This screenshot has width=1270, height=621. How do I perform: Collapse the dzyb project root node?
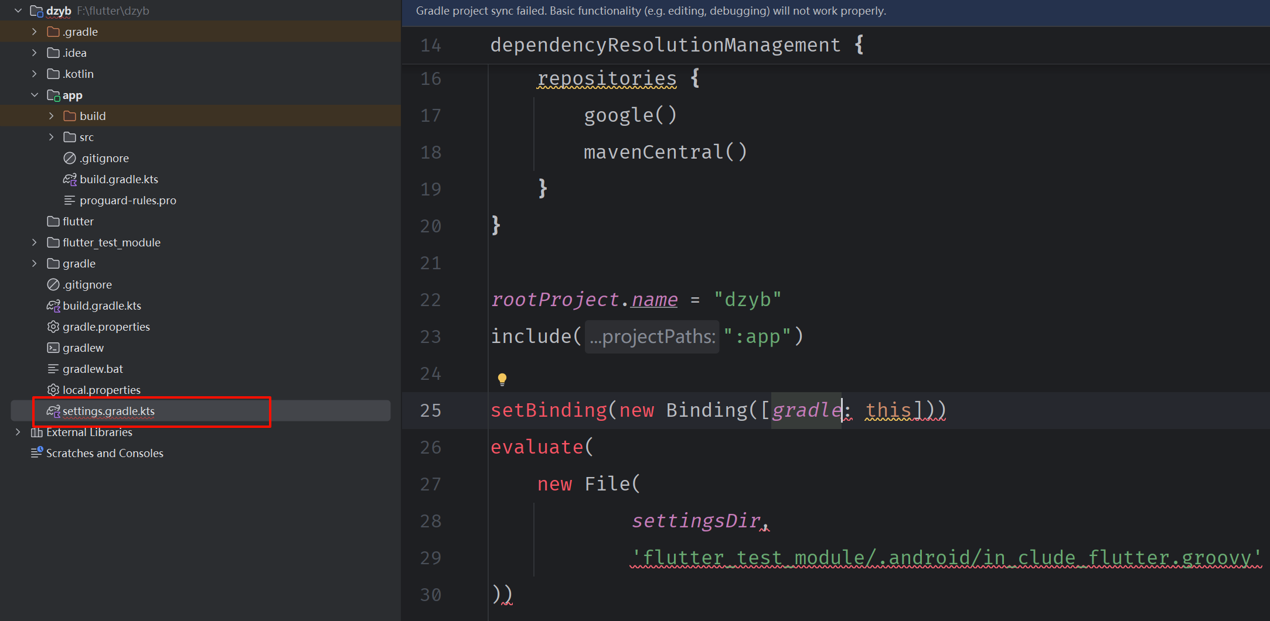pyautogui.click(x=18, y=11)
